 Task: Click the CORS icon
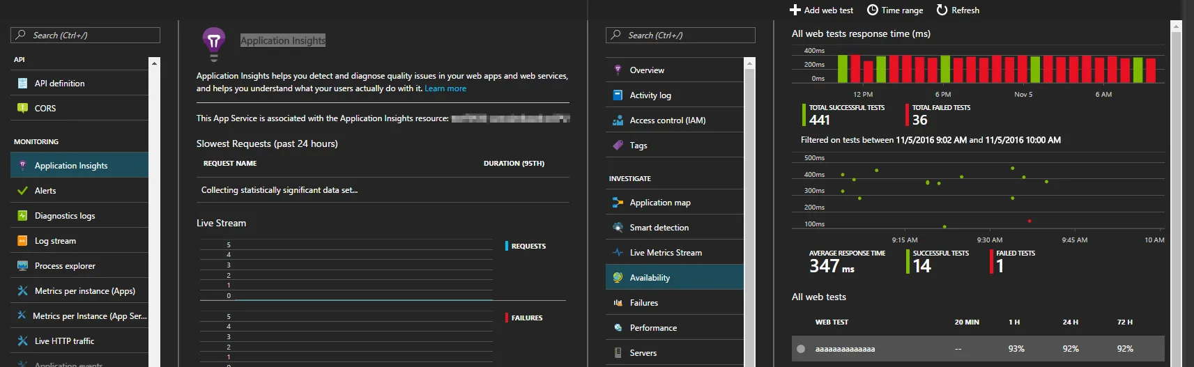22,109
